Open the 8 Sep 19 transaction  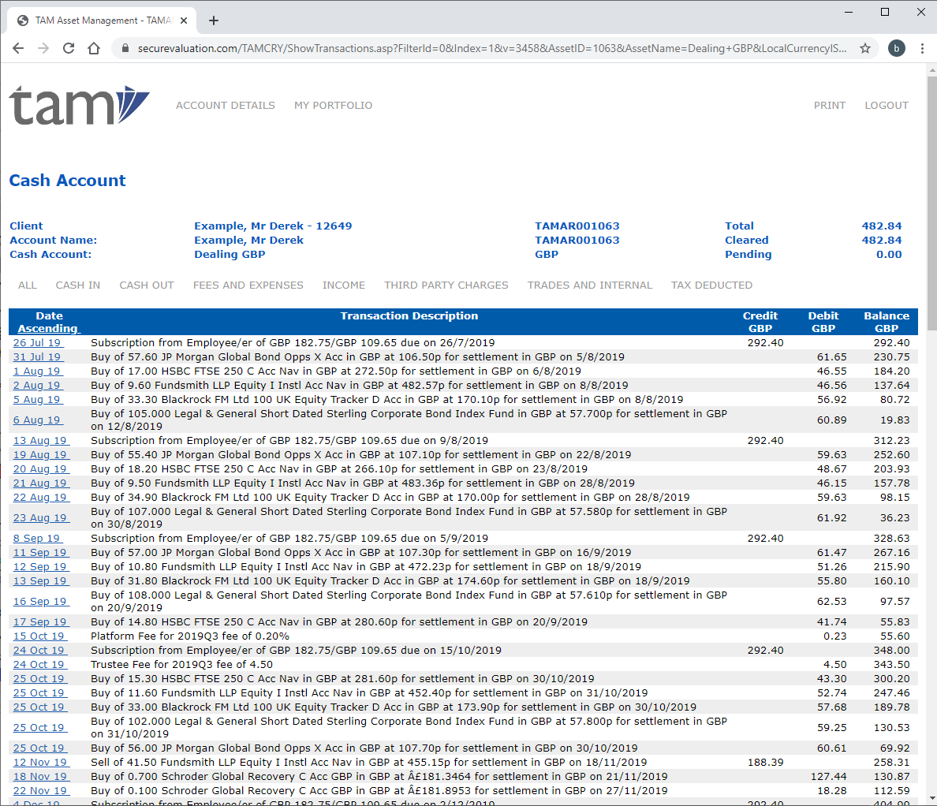click(x=38, y=539)
